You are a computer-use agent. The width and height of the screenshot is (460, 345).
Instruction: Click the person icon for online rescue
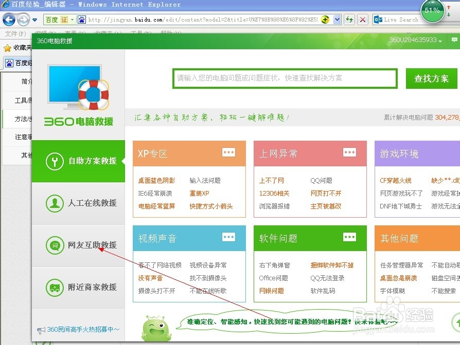[x=55, y=203]
